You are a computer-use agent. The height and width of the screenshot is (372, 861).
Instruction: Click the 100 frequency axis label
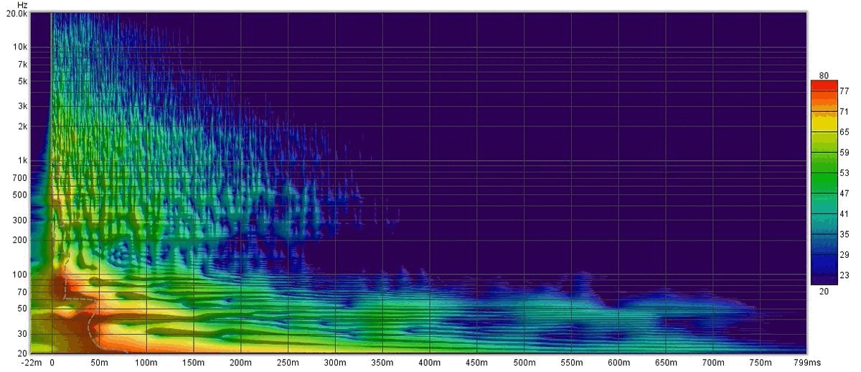click(20, 274)
